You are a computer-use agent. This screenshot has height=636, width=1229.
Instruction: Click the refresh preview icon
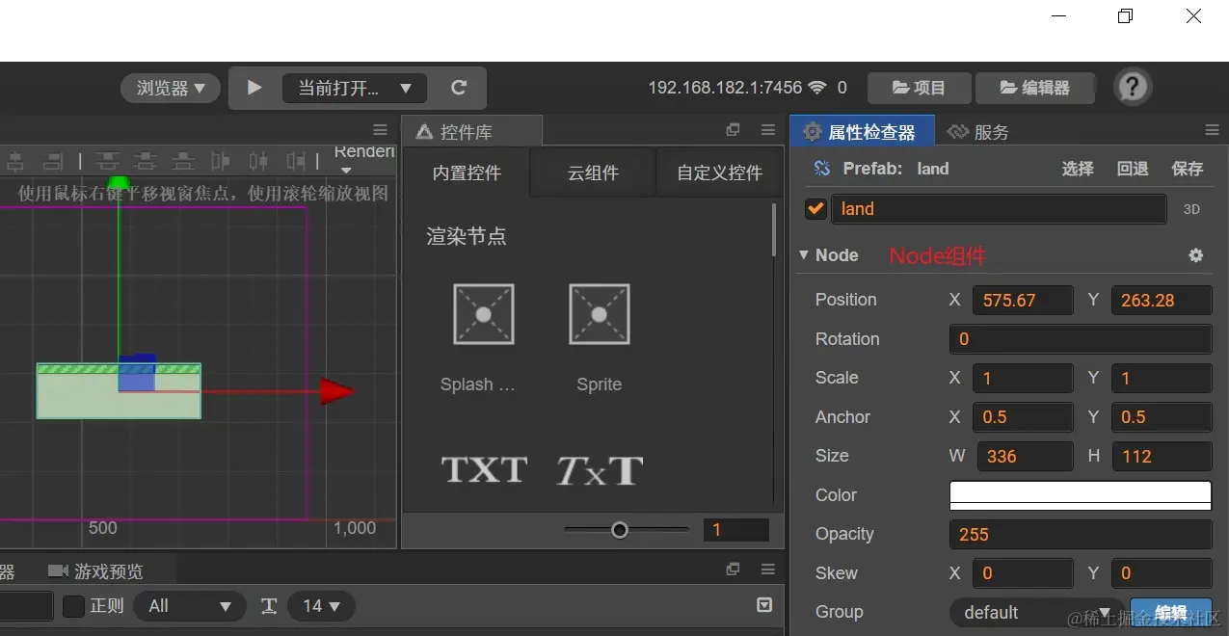459,88
